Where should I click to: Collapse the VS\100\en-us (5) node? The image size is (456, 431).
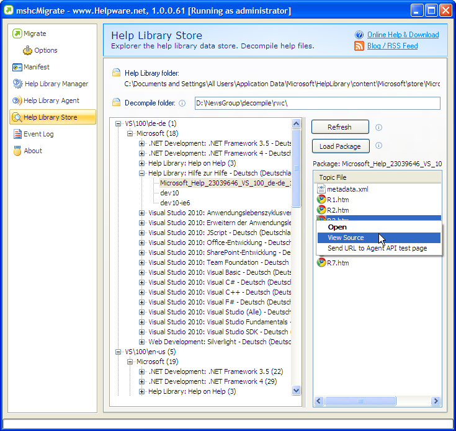[118, 352]
